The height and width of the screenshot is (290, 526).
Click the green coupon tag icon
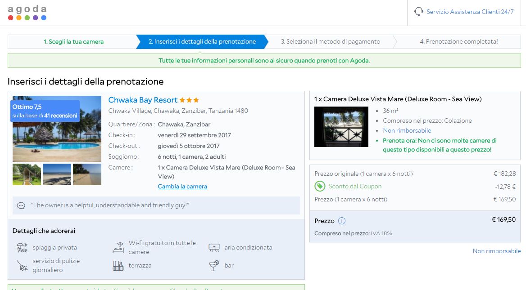pyautogui.click(x=320, y=186)
